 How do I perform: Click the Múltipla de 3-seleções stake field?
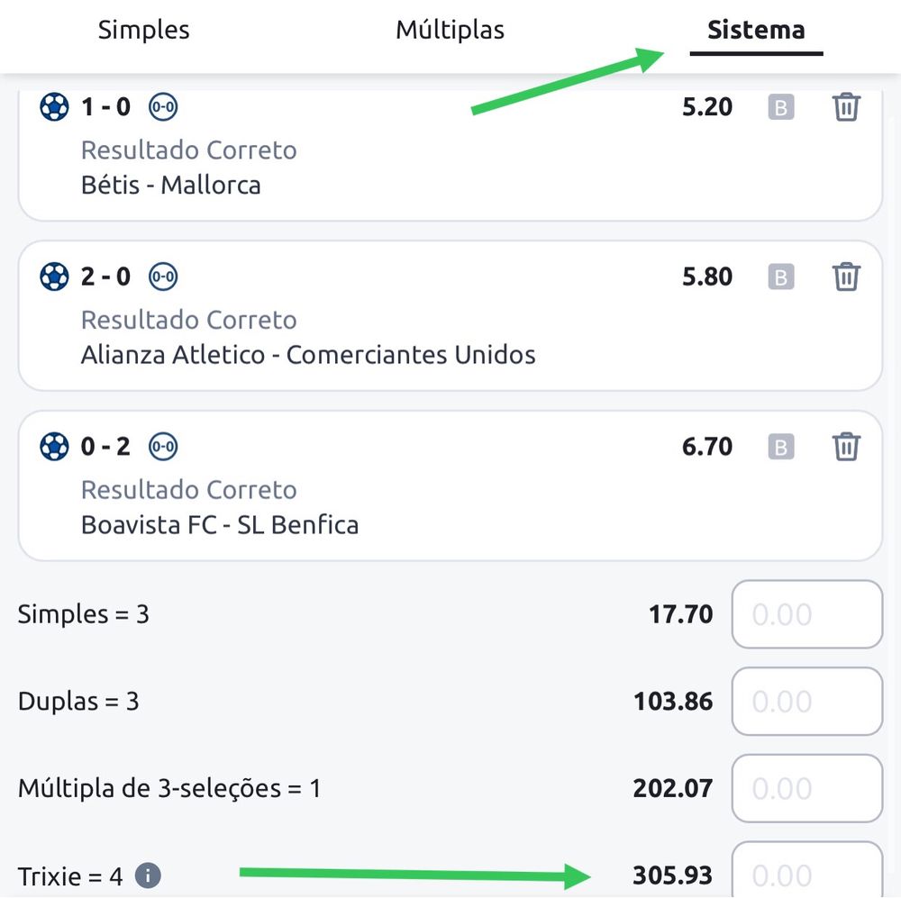click(806, 789)
